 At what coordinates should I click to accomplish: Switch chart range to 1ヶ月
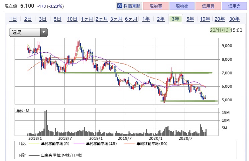87,19
